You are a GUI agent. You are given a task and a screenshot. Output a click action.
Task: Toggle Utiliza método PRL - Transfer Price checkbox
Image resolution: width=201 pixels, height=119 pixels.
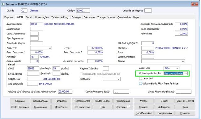[x=140, y=84]
